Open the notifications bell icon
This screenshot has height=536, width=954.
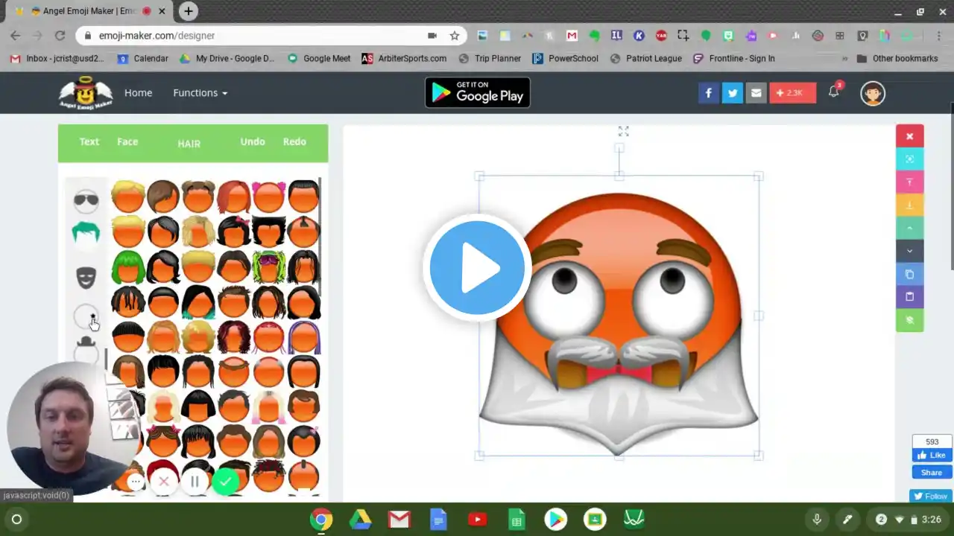[834, 92]
